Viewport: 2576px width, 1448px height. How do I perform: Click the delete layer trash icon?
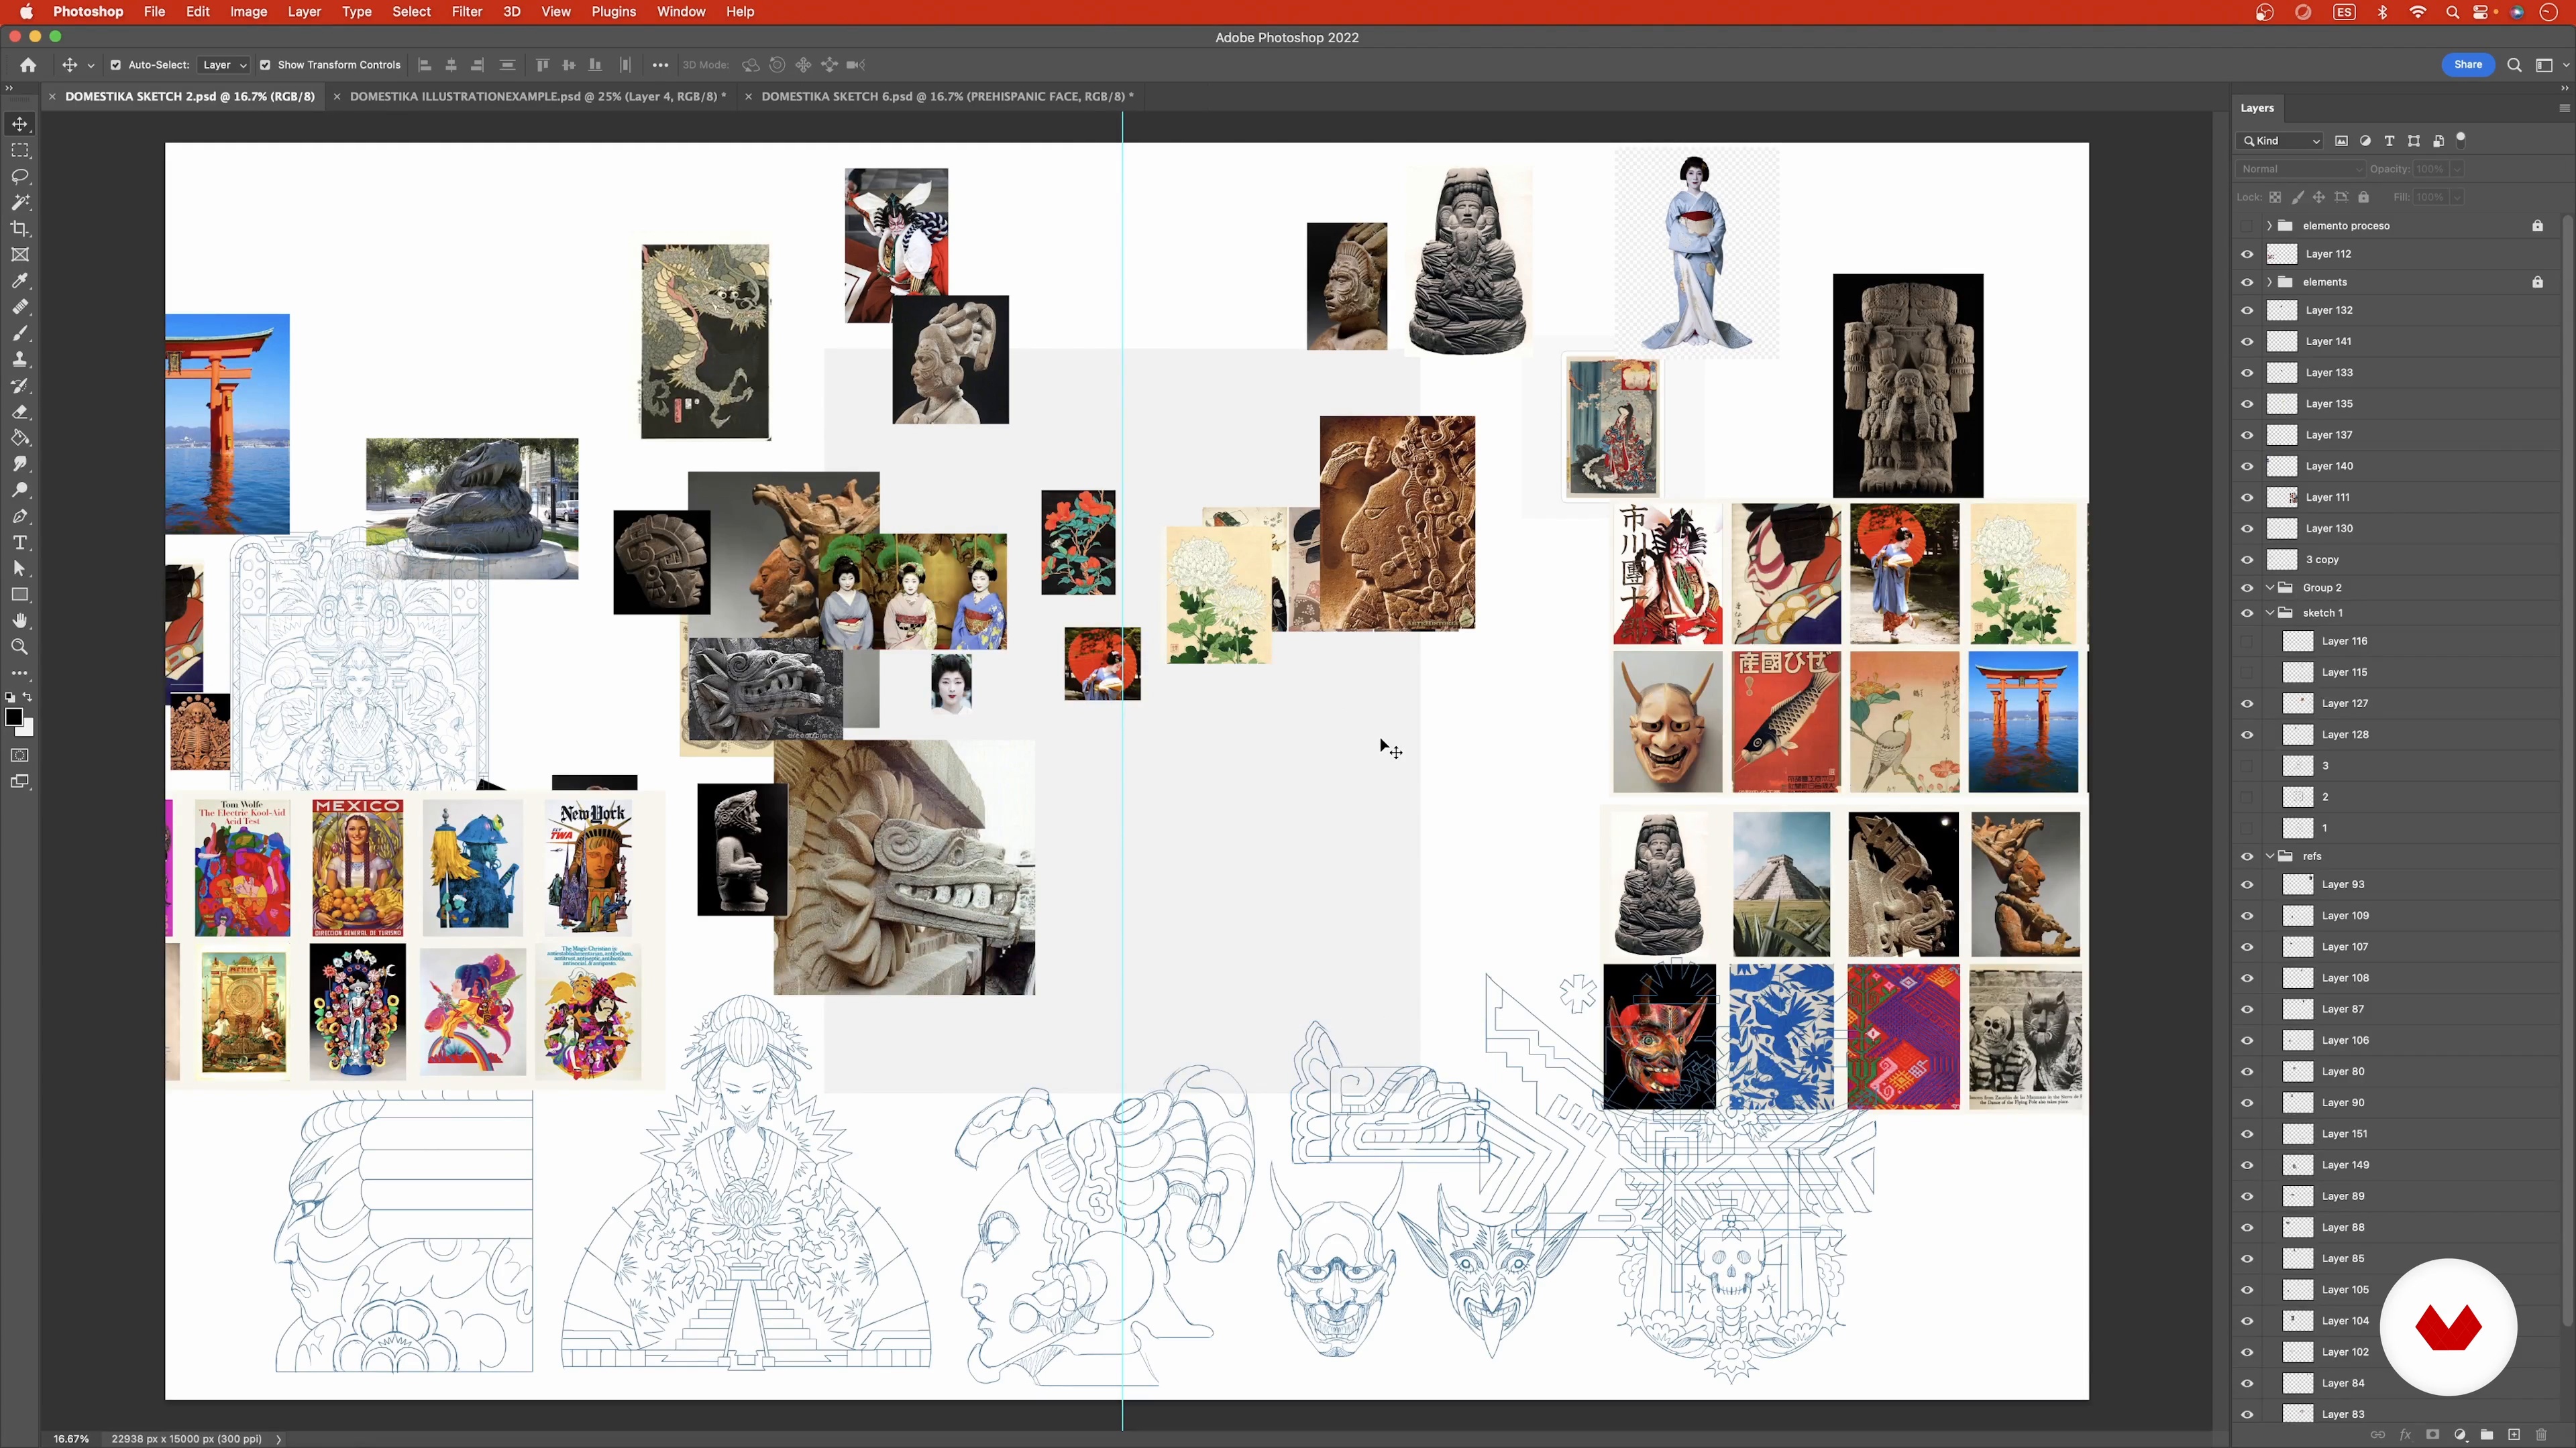2541,1435
